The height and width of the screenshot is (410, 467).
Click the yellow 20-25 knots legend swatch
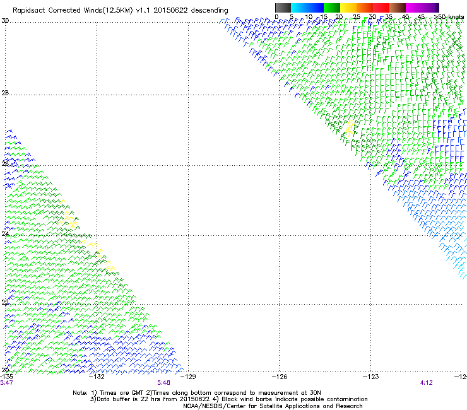tap(348, 8)
